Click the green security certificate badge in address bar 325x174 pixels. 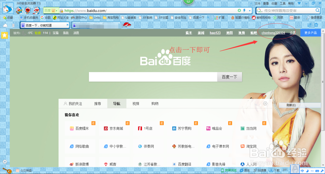51,10
